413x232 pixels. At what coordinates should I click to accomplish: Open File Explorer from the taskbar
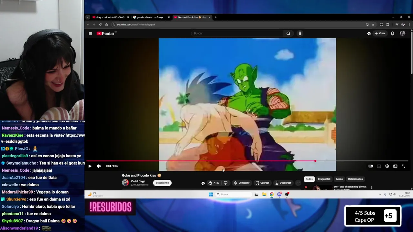click(x=264, y=194)
